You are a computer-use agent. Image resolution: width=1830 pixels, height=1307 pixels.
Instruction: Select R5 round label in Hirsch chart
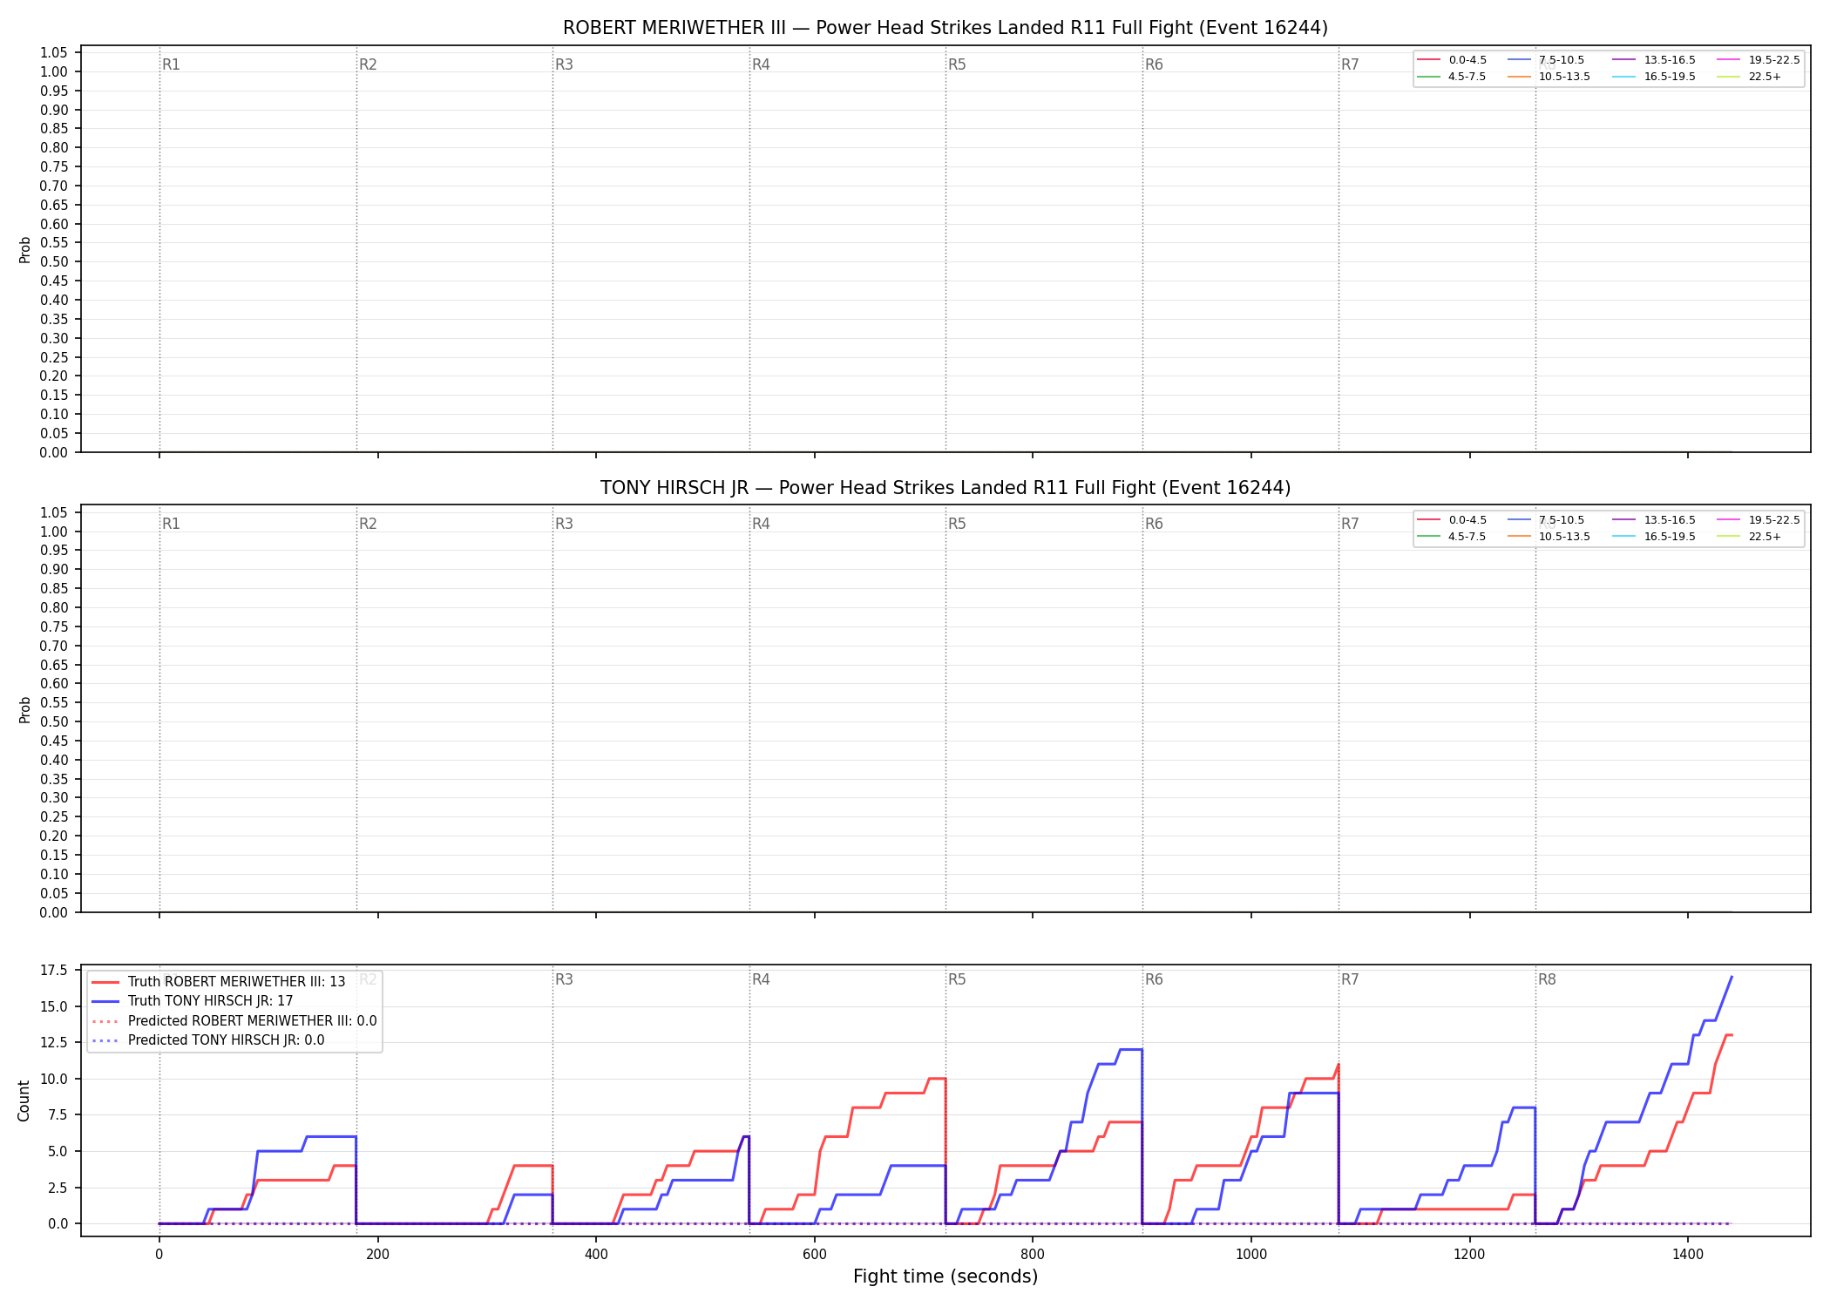[957, 524]
